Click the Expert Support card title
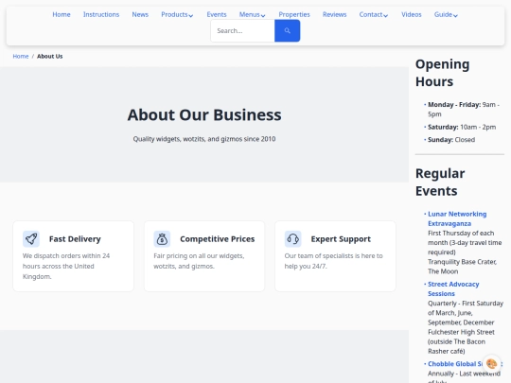Screen dimensions: 511x383 pos(341,239)
